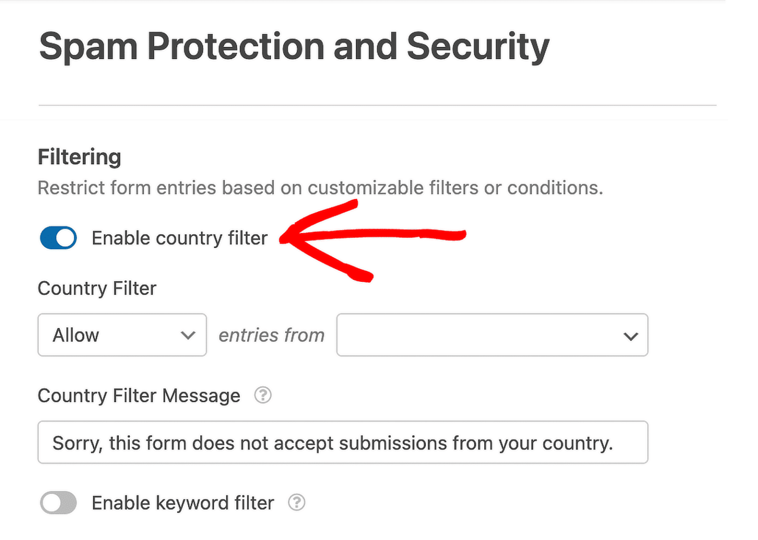Open the Allow dropdown to change filter mode

tap(121, 335)
